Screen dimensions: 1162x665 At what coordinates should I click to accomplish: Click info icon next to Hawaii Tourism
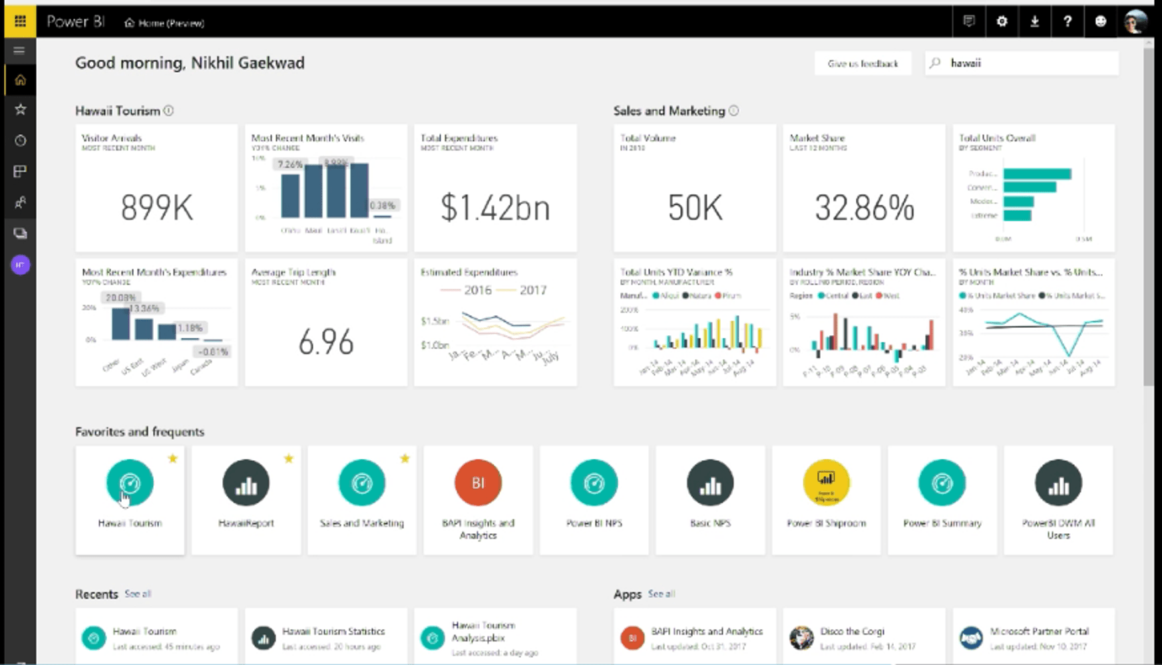pos(168,111)
